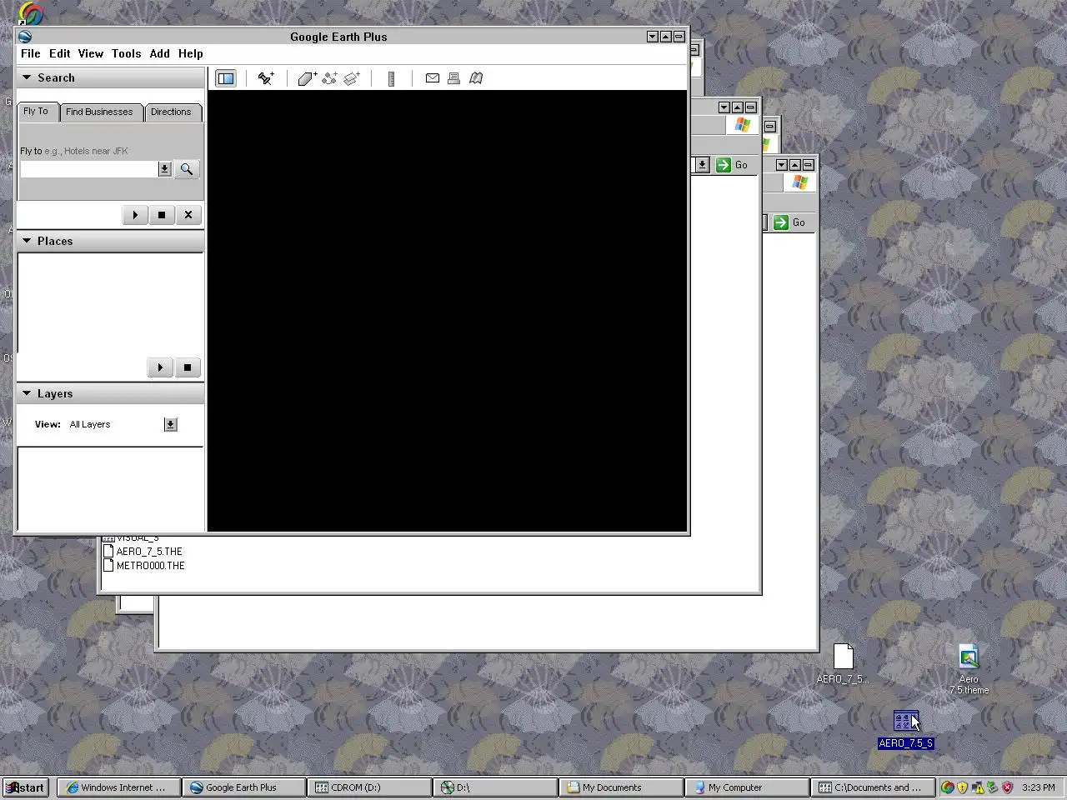Click the network warning tray icon
The height and width of the screenshot is (800, 1067).
(978, 787)
